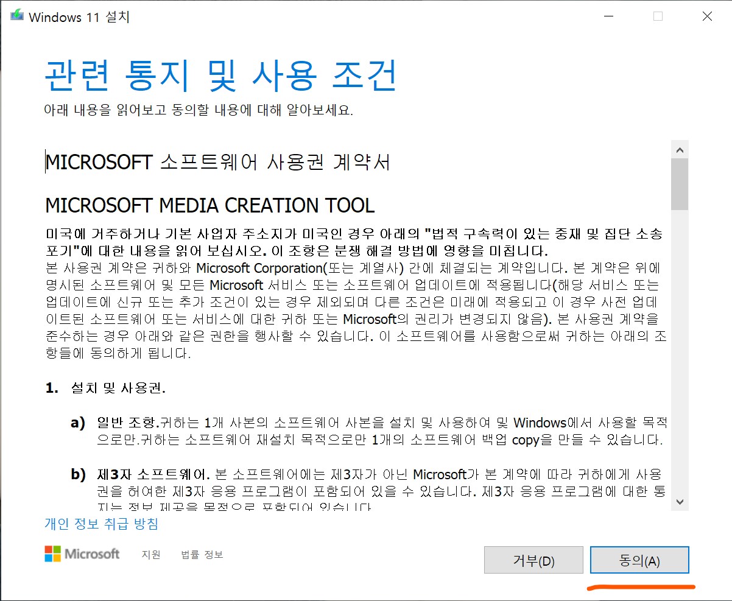This screenshot has height=601, width=732.
Task: Click the license scrollbar down arrow
Action: coord(680,502)
